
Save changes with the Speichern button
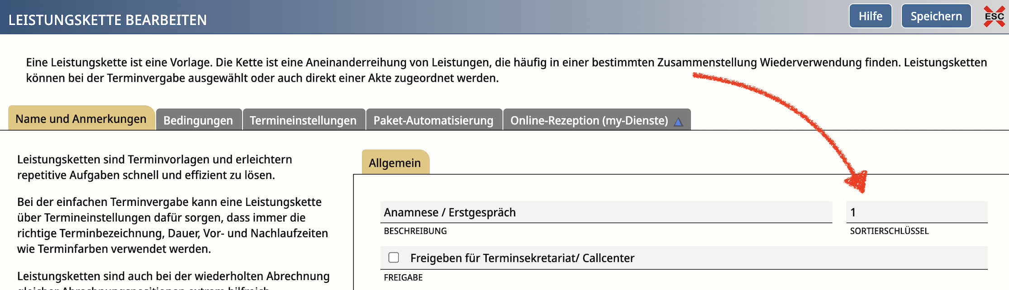(936, 16)
